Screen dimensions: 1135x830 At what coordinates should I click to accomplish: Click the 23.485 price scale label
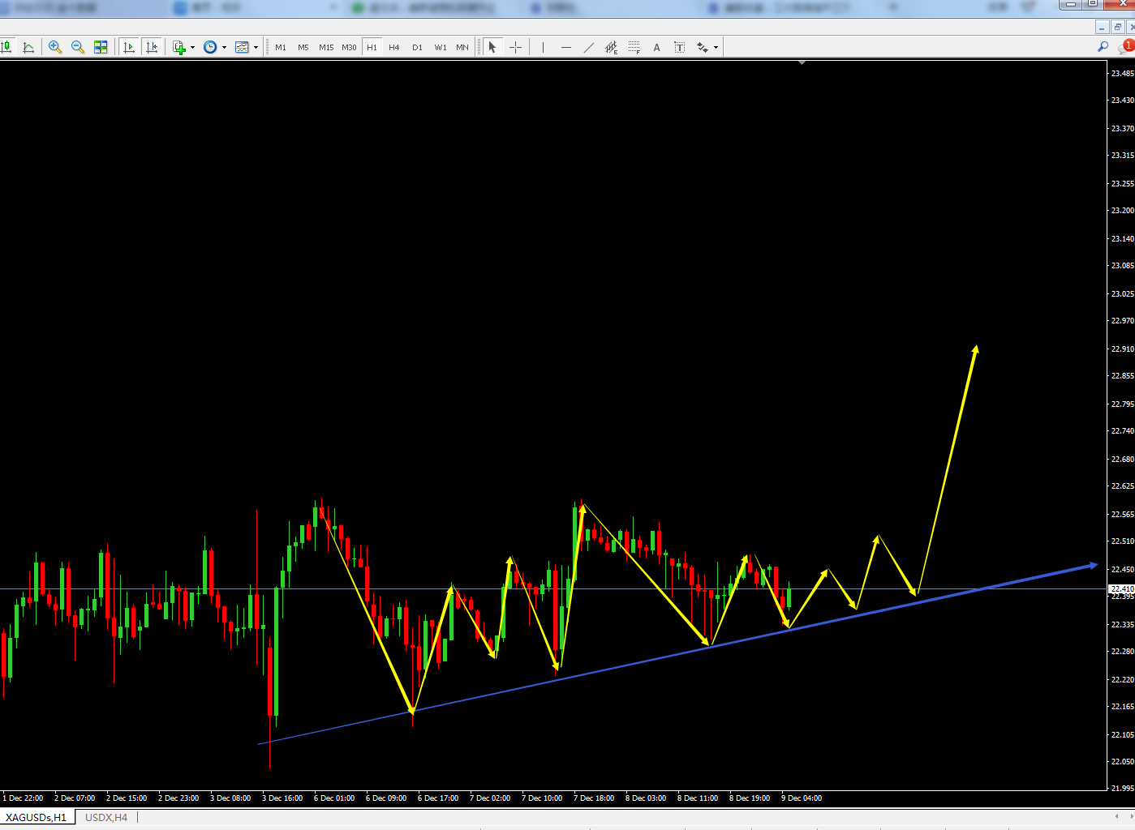(x=1122, y=74)
